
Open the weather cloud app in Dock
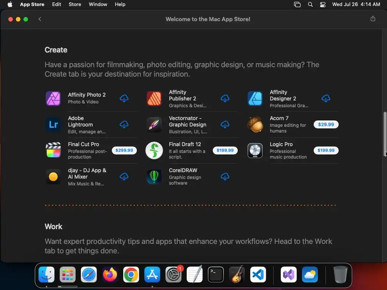click(x=310, y=275)
